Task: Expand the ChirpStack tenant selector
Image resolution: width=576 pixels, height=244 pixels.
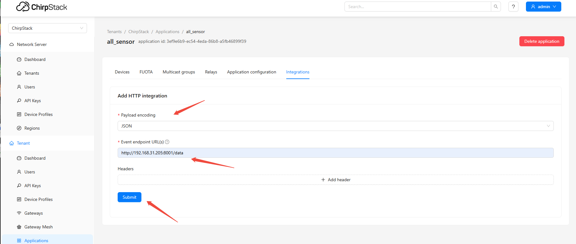Action: click(48, 28)
